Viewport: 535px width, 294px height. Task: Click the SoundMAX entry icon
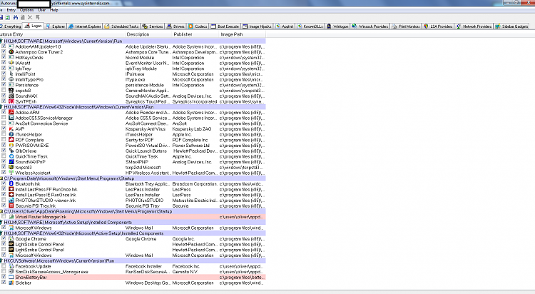[x=11, y=96]
